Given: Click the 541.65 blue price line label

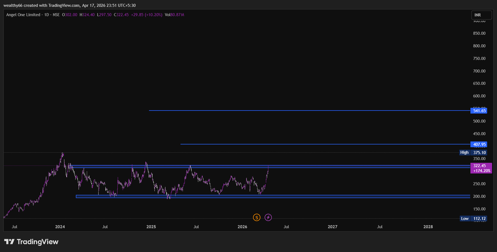Looking at the screenshot, I should (479, 110).
